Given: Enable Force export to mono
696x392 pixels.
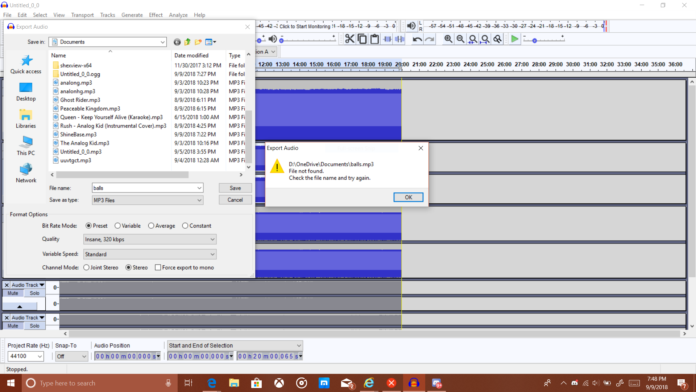Looking at the screenshot, I should click(158, 267).
